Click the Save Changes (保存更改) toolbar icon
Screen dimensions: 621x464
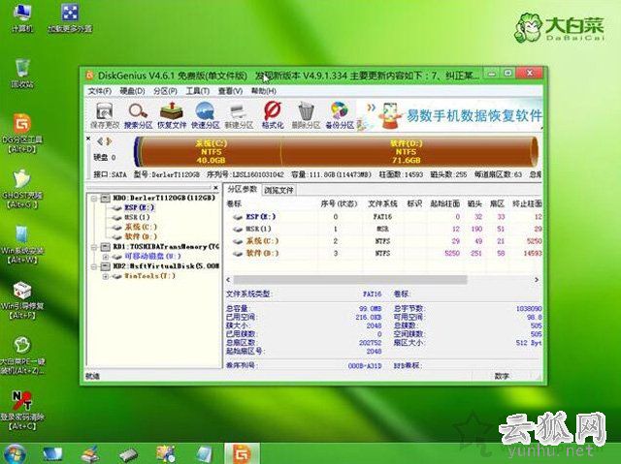(x=105, y=115)
